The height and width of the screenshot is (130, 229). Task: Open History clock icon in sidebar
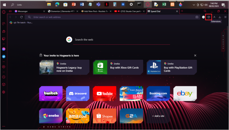click(4, 77)
